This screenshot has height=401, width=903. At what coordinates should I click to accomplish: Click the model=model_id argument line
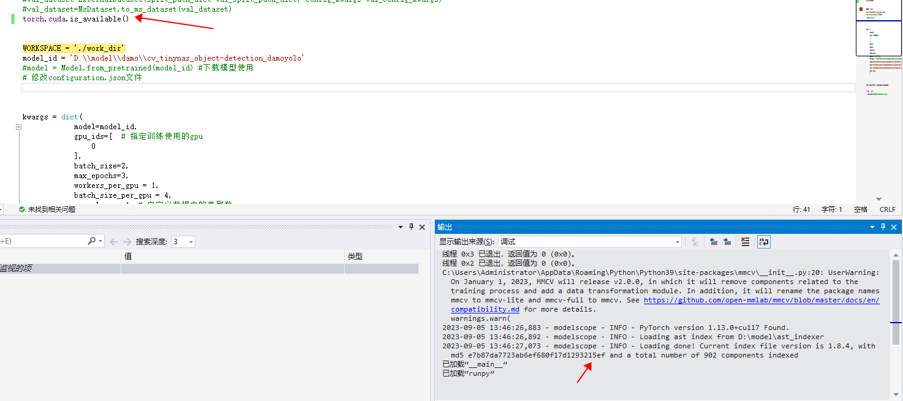pyautogui.click(x=105, y=127)
